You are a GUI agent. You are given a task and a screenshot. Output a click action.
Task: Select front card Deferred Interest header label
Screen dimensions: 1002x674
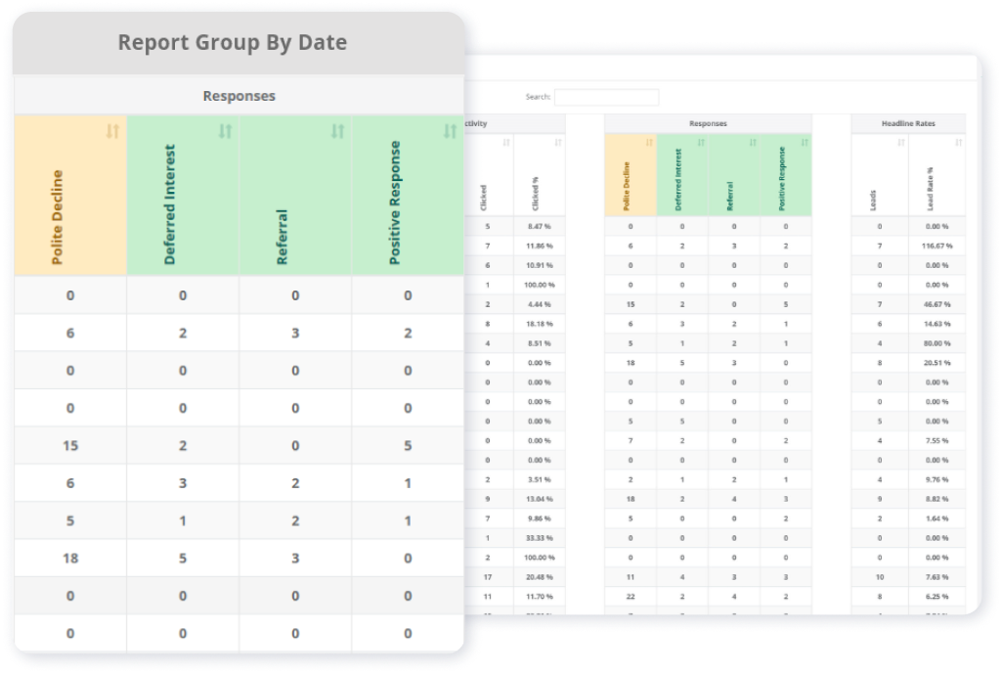[169, 204]
